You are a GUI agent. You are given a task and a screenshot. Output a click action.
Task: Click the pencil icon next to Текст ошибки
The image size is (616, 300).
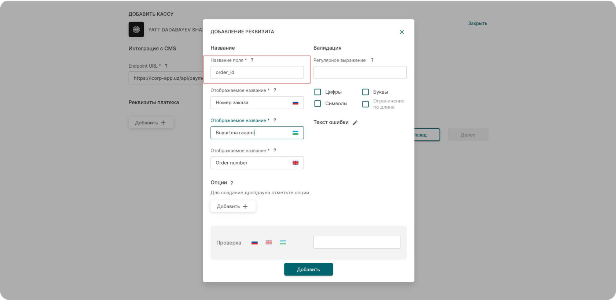[x=355, y=123]
